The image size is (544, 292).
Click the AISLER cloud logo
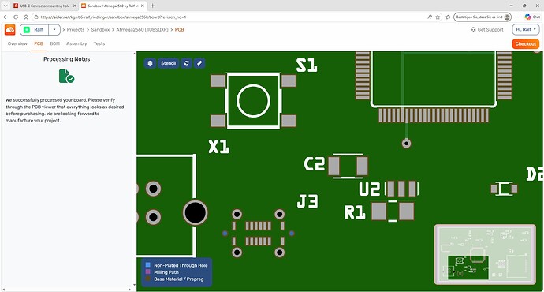pos(9,30)
